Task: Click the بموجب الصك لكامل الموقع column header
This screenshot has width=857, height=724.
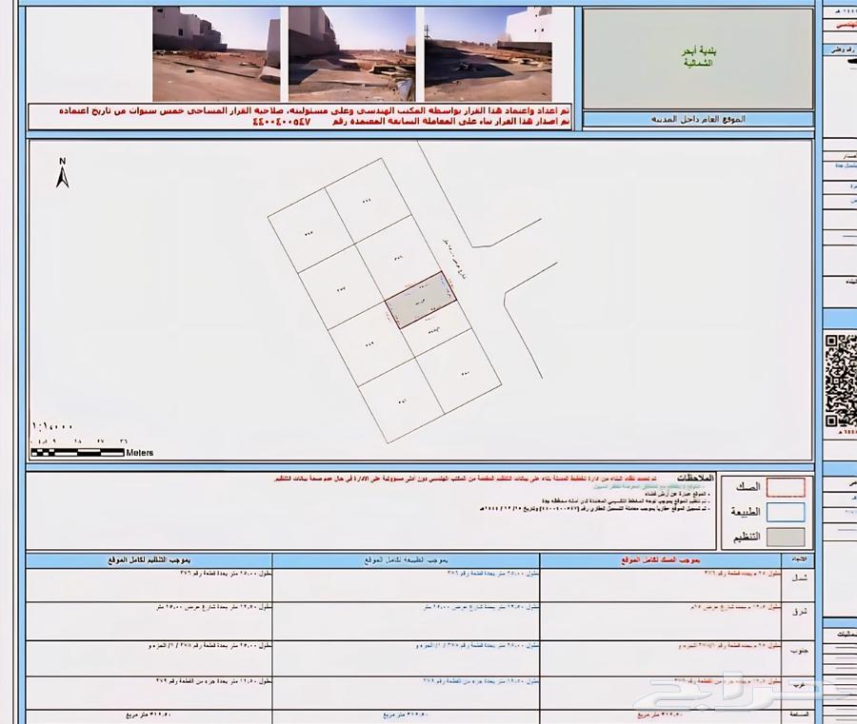Action: pyautogui.click(x=659, y=559)
